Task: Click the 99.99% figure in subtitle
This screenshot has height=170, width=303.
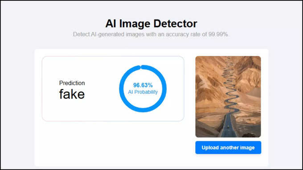Action: point(218,34)
